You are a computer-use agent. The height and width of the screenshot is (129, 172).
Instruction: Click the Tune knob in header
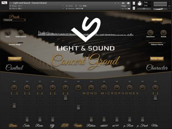tap(139, 4)
